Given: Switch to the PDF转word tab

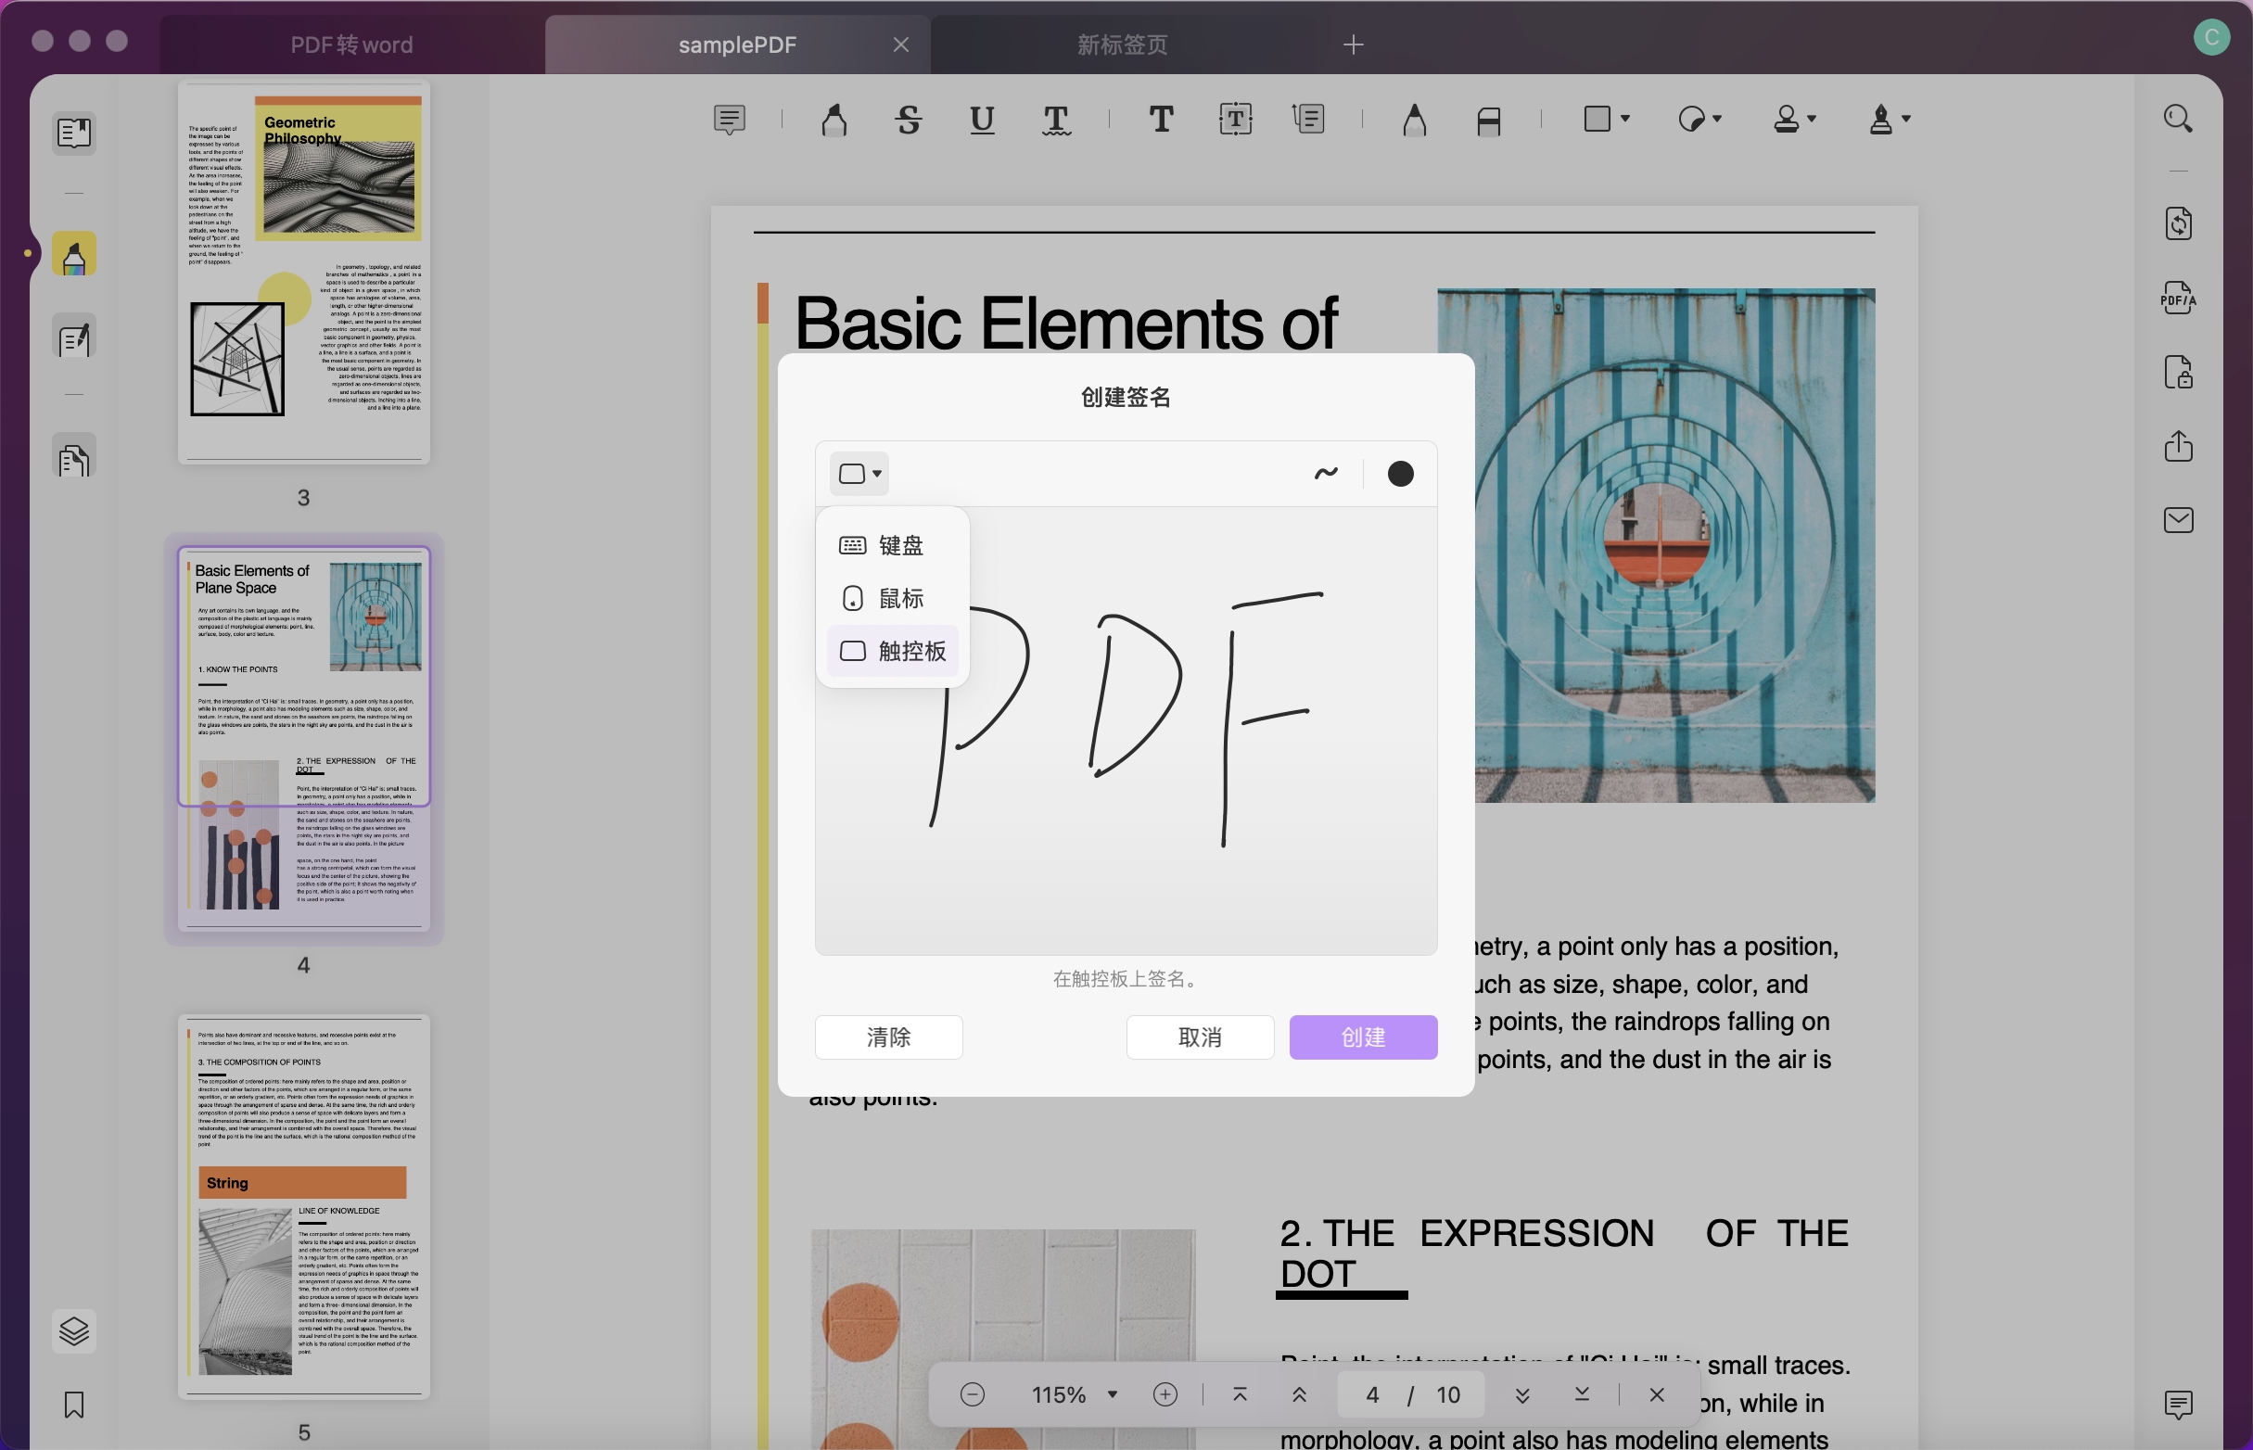Looking at the screenshot, I should (352, 45).
